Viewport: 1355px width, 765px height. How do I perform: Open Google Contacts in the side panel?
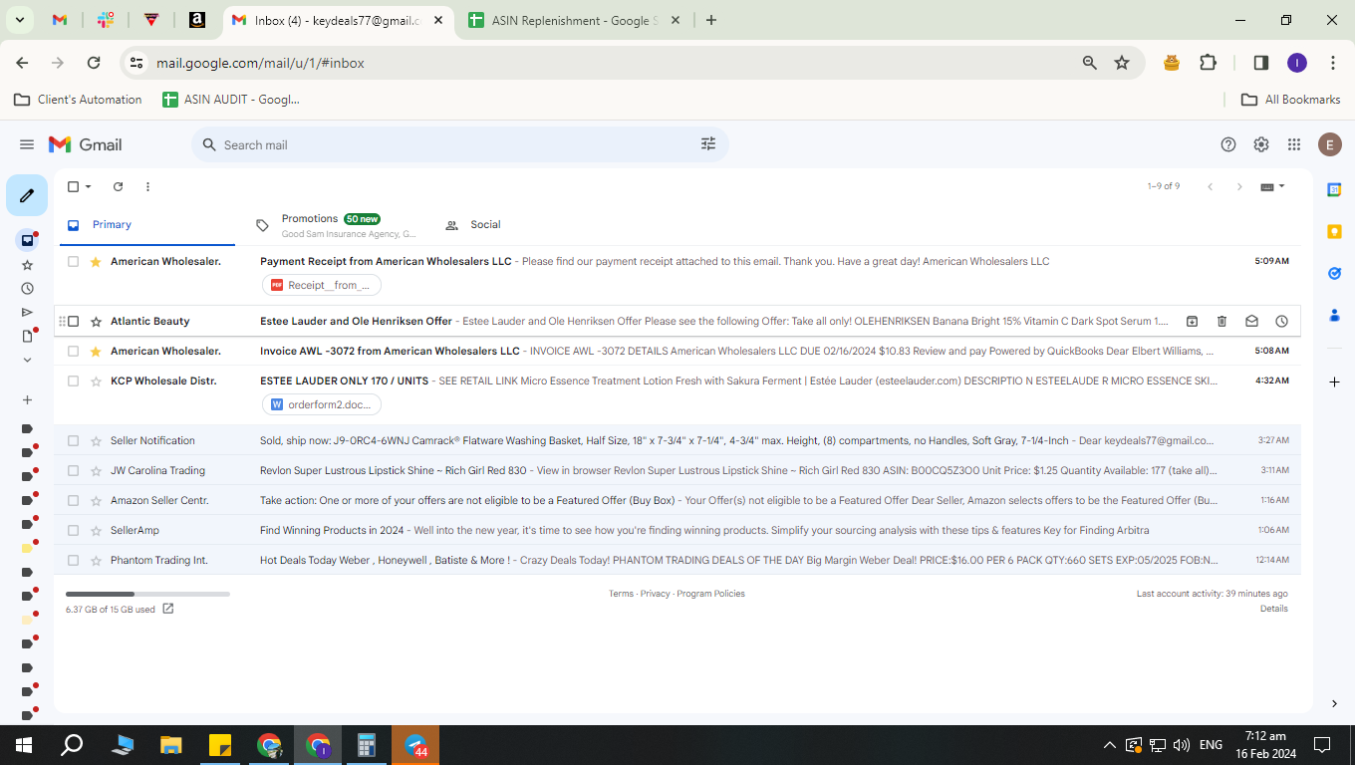[x=1334, y=315]
